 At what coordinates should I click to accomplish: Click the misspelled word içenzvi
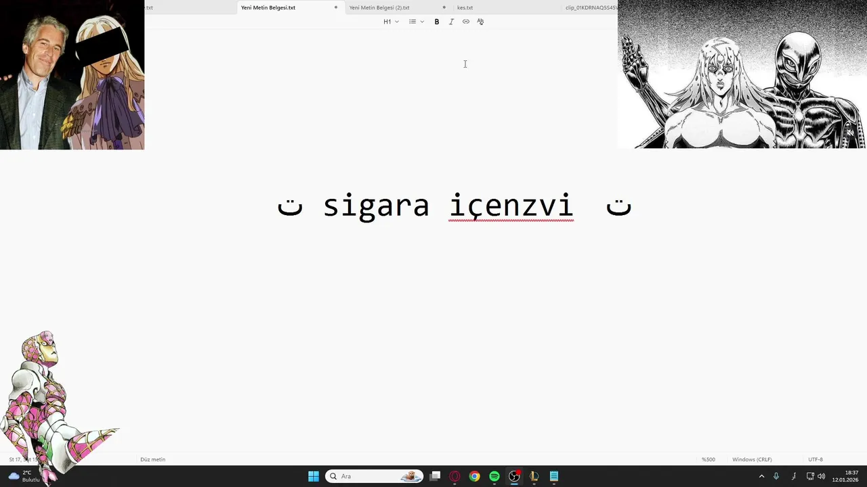coord(511,205)
